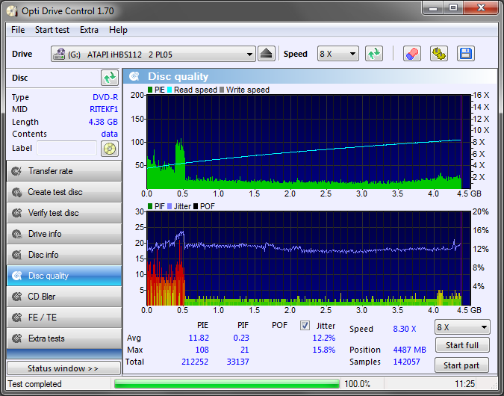
Task: Open the toolbar Speed 8 X dropdown
Action: [337, 54]
